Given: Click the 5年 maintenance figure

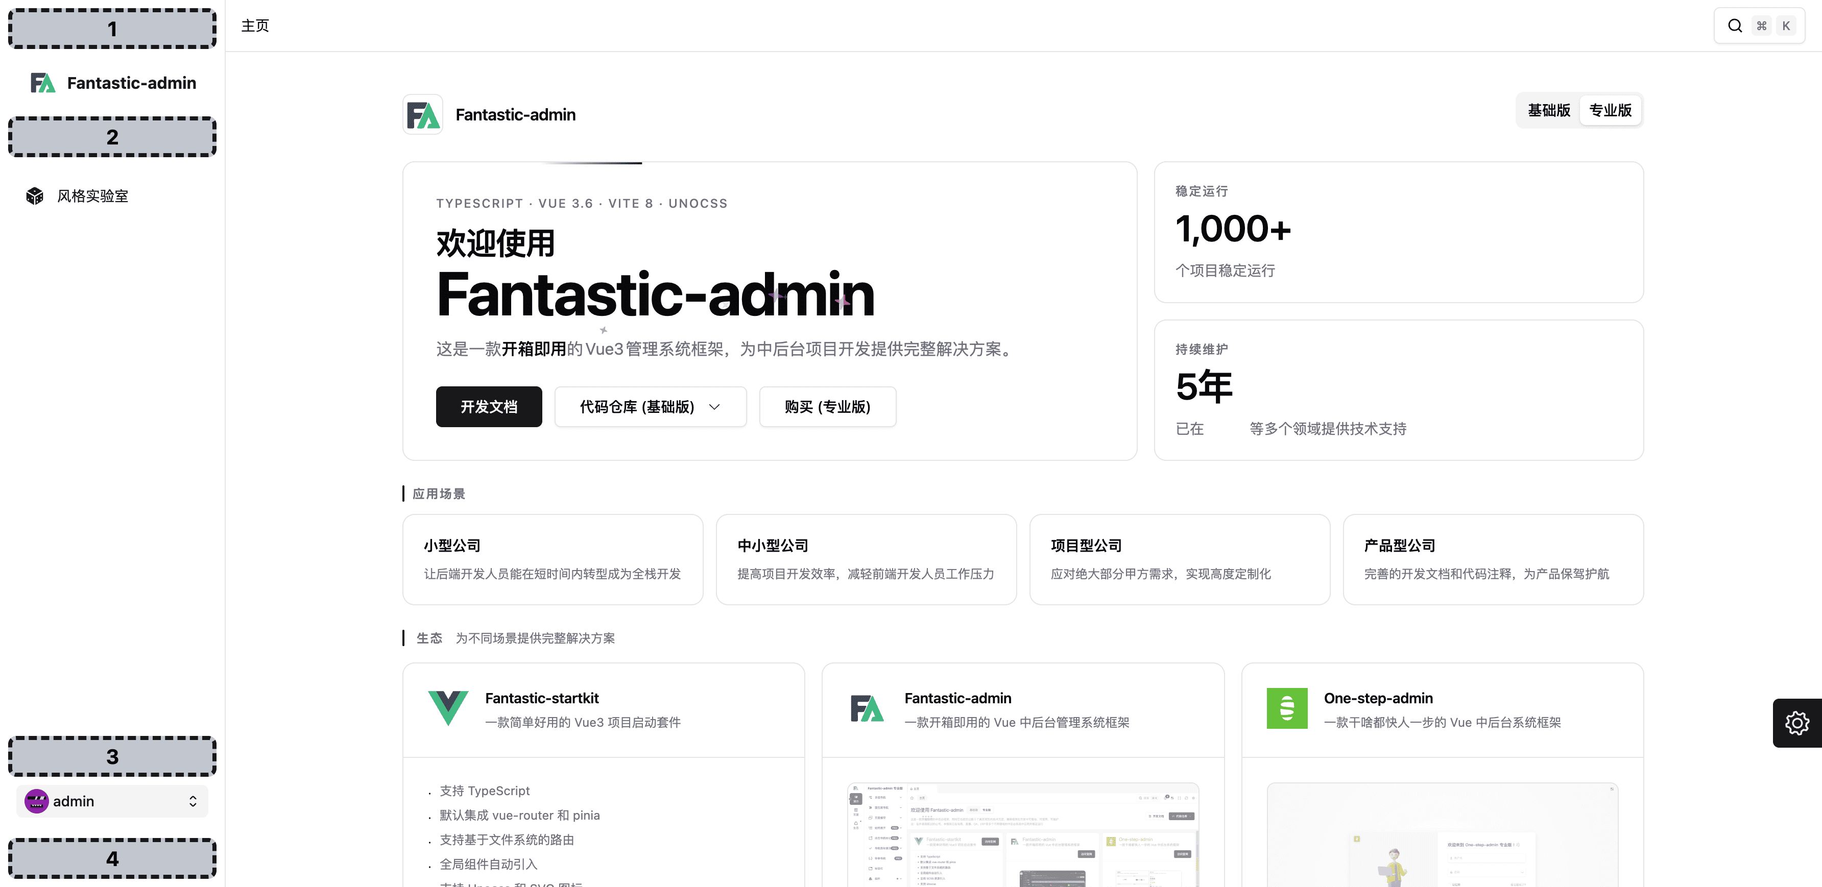Looking at the screenshot, I should [x=1204, y=387].
